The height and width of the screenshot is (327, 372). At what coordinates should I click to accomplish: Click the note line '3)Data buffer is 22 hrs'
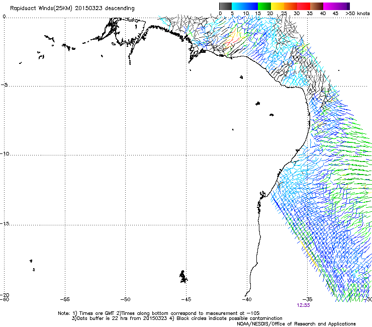click(x=177, y=318)
